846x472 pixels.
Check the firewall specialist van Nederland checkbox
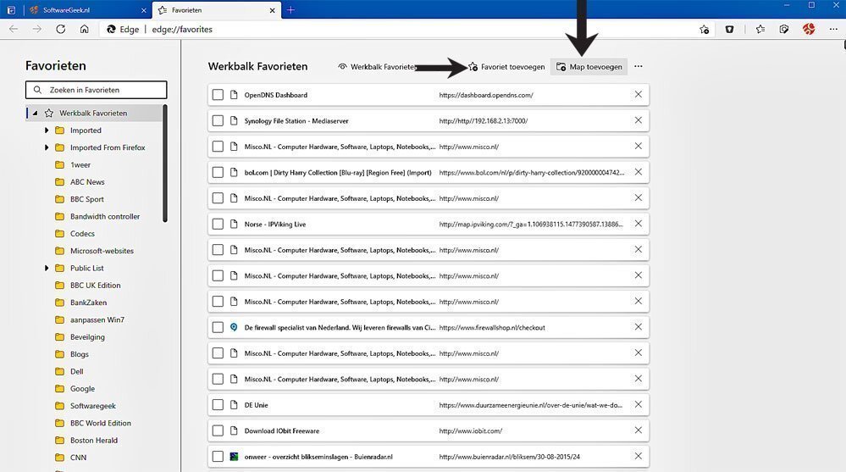tap(218, 327)
